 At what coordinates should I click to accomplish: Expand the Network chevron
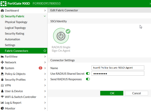pos(45,62)
